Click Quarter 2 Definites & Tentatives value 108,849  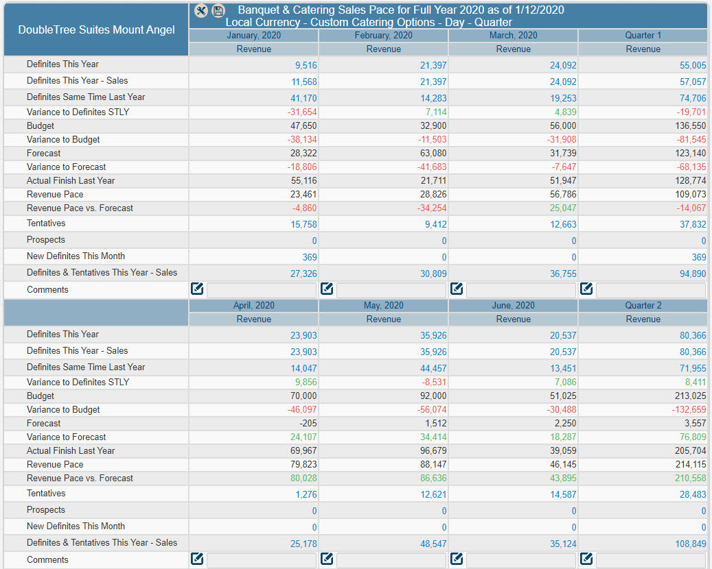(691, 544)
